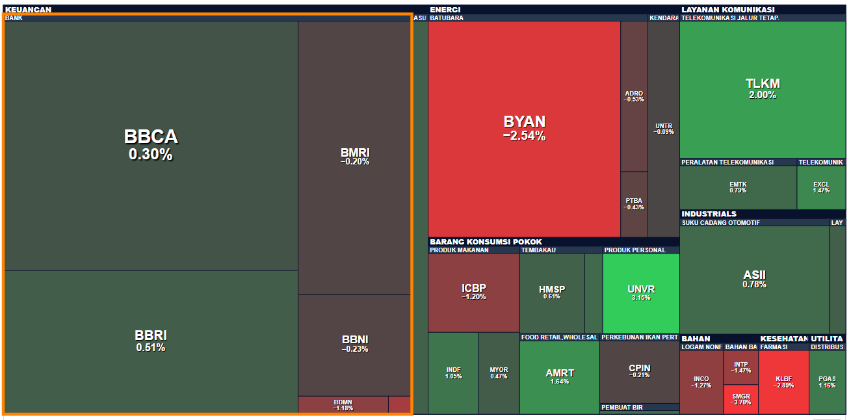Select the ADRO coal stock tile

tap(634, 96)
